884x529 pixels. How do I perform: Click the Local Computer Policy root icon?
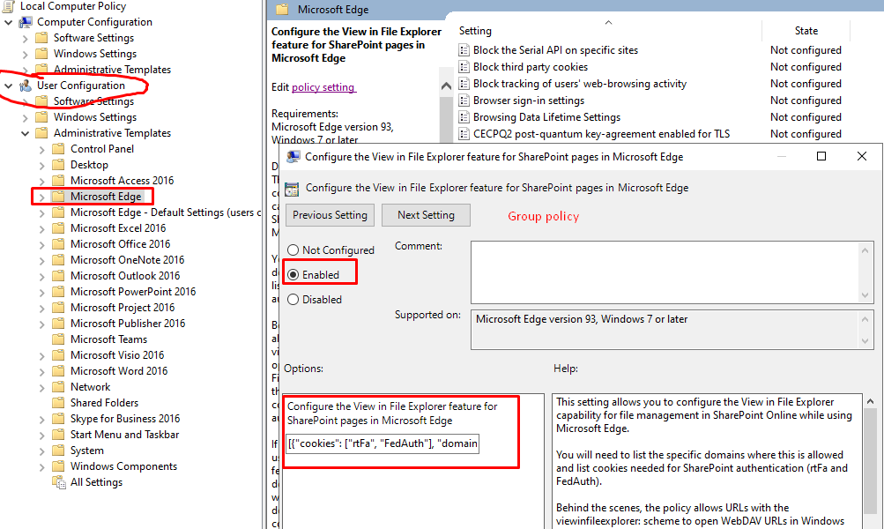point(10,6)
